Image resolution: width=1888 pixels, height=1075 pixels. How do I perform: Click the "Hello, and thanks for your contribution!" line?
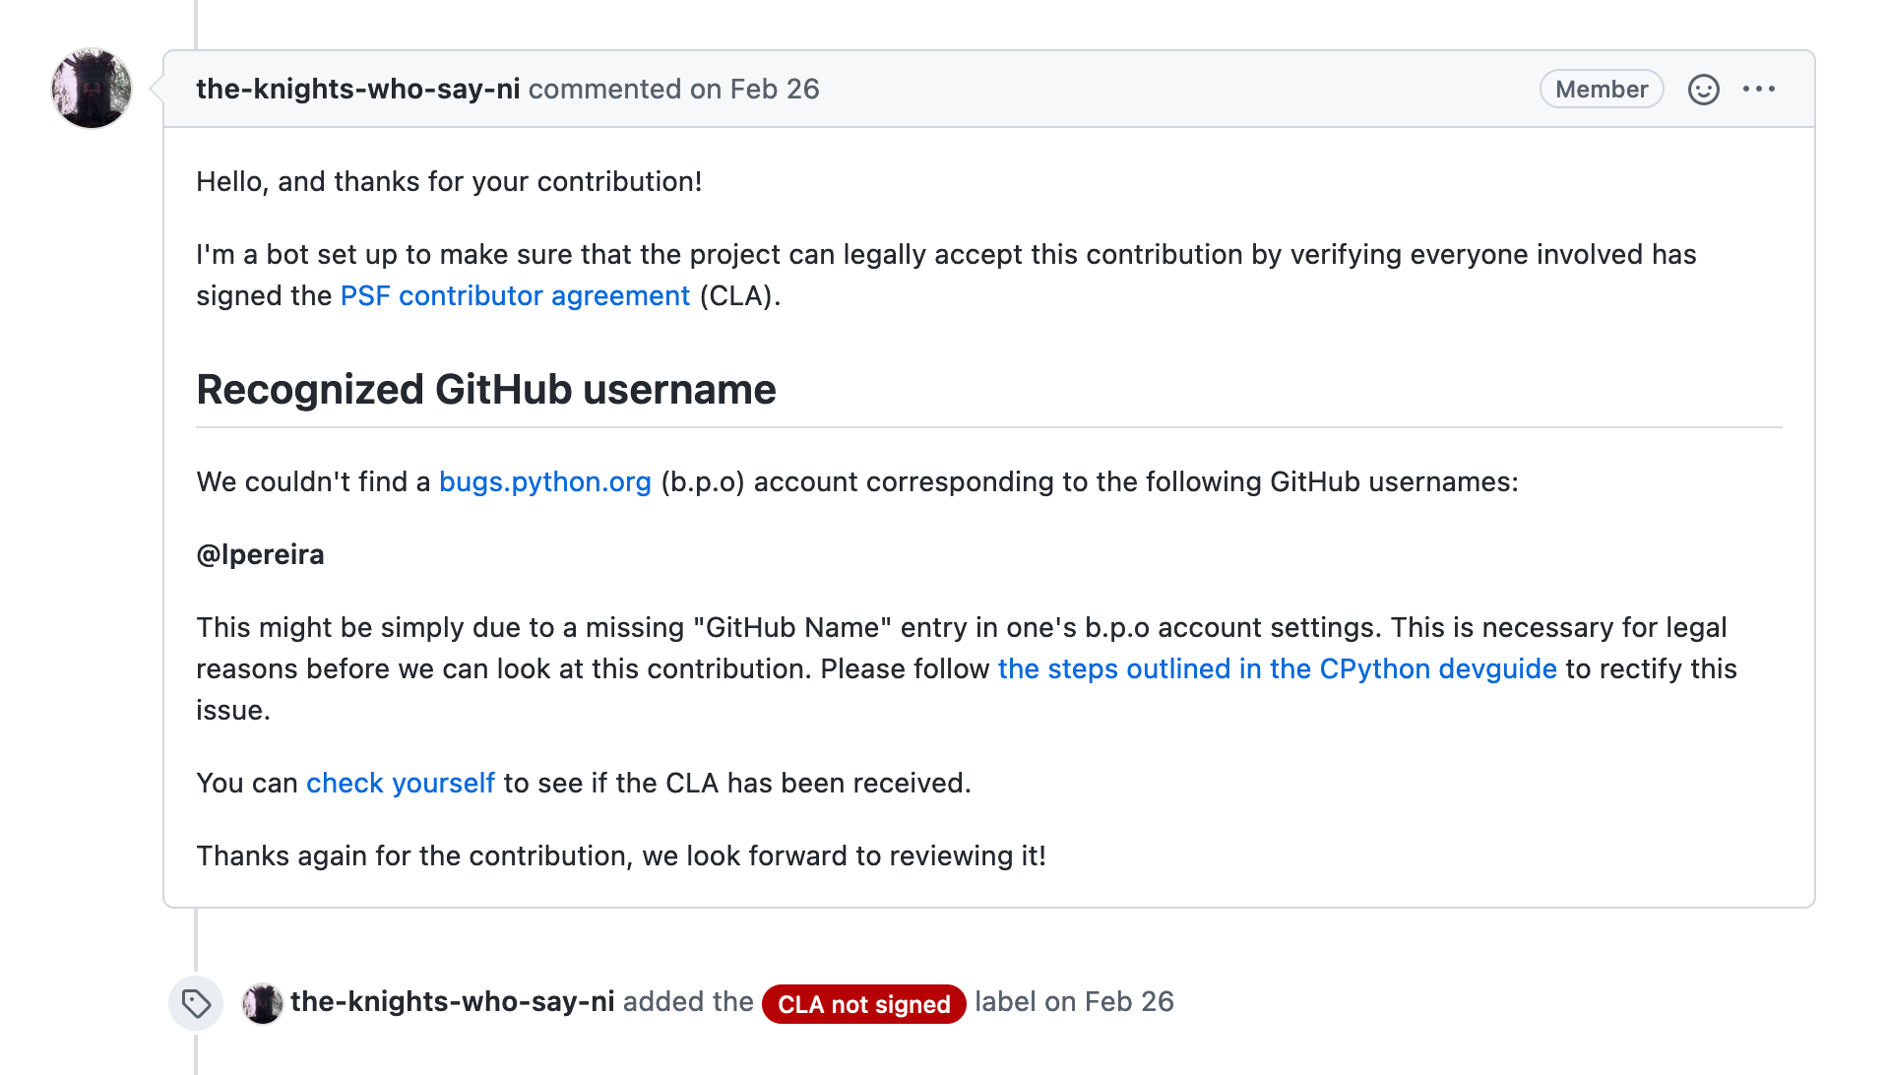tap(449, 182)
